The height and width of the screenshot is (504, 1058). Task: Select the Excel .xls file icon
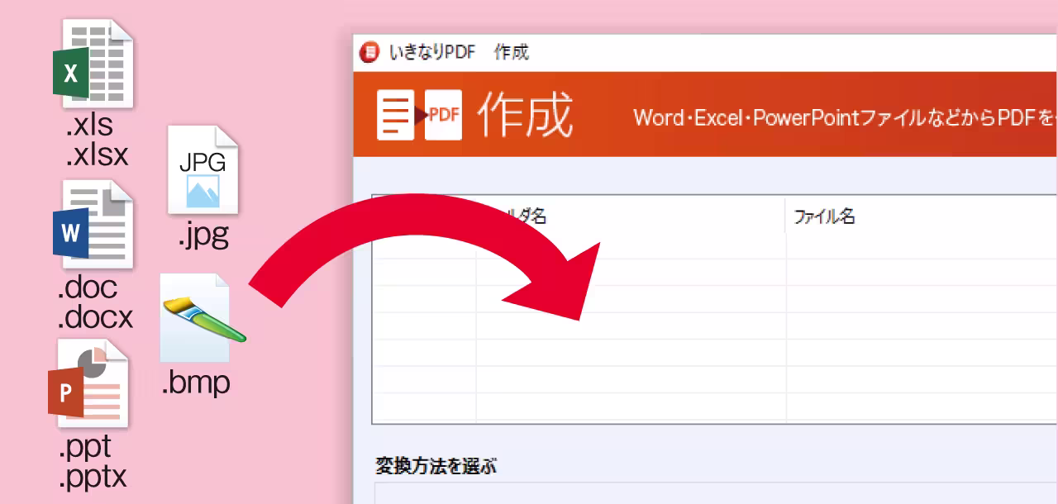click(x=93, y=64)
